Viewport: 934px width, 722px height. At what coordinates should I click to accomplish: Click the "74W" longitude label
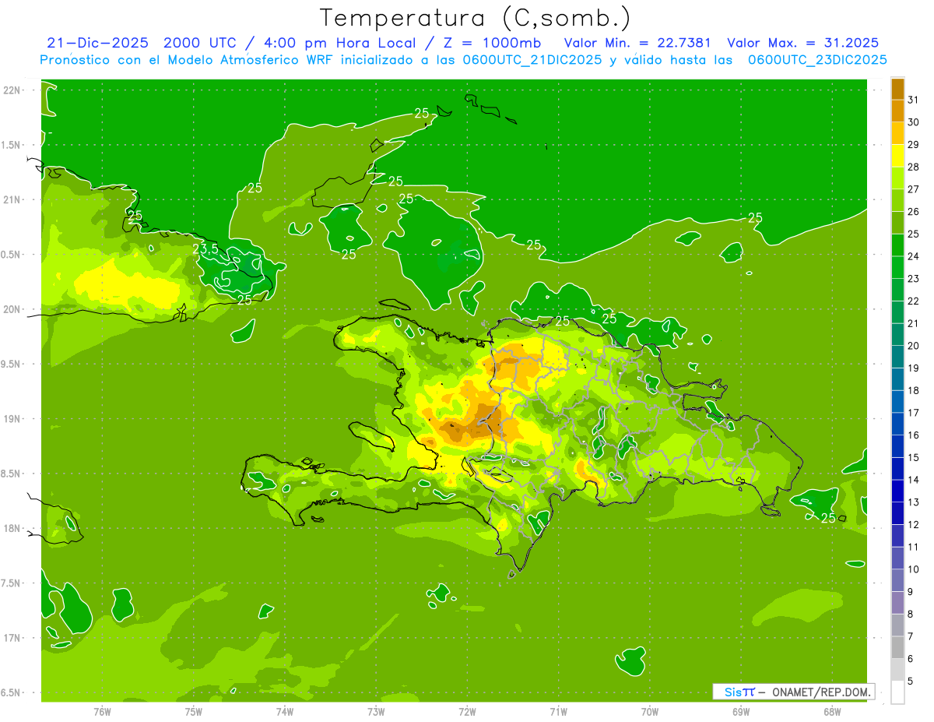(x=285, y=711)
